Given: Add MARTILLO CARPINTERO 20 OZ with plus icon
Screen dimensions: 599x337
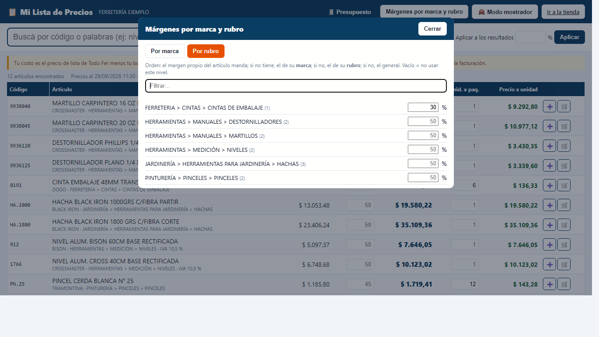Looking at the screenshot, I should [x=549, y=126].
